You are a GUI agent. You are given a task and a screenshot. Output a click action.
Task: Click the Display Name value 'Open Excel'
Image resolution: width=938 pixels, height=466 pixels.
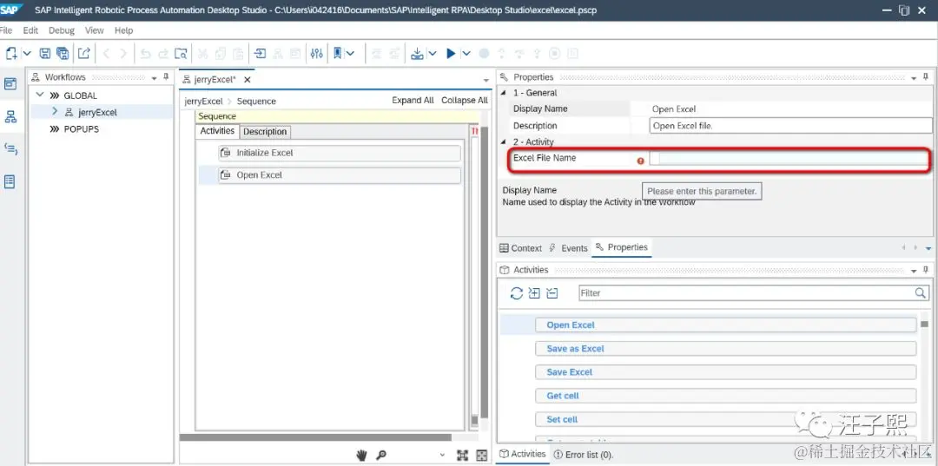674,109
